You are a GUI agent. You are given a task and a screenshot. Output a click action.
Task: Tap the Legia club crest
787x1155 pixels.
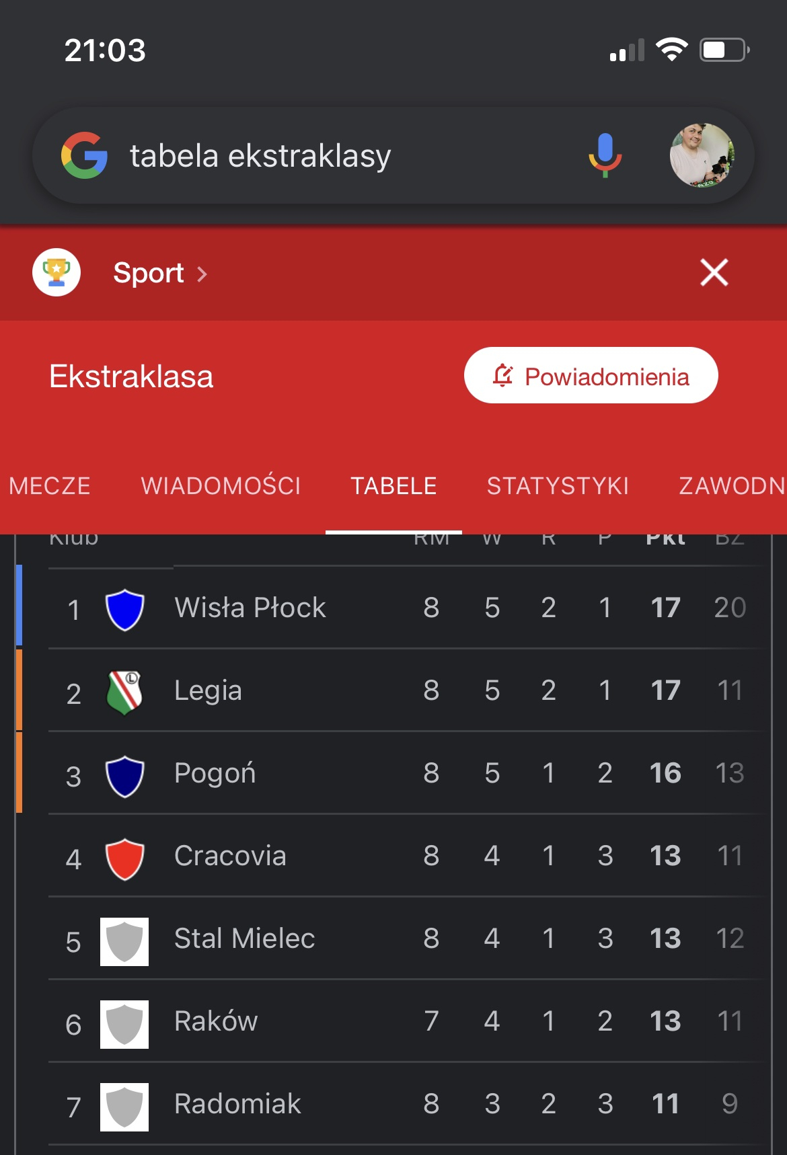(x=124, y=692)
